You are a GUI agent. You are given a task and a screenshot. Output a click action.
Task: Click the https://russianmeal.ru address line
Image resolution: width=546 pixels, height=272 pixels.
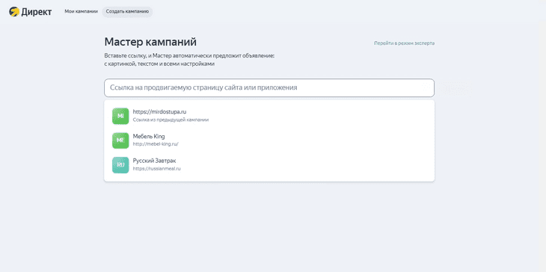tap(157, 169)
